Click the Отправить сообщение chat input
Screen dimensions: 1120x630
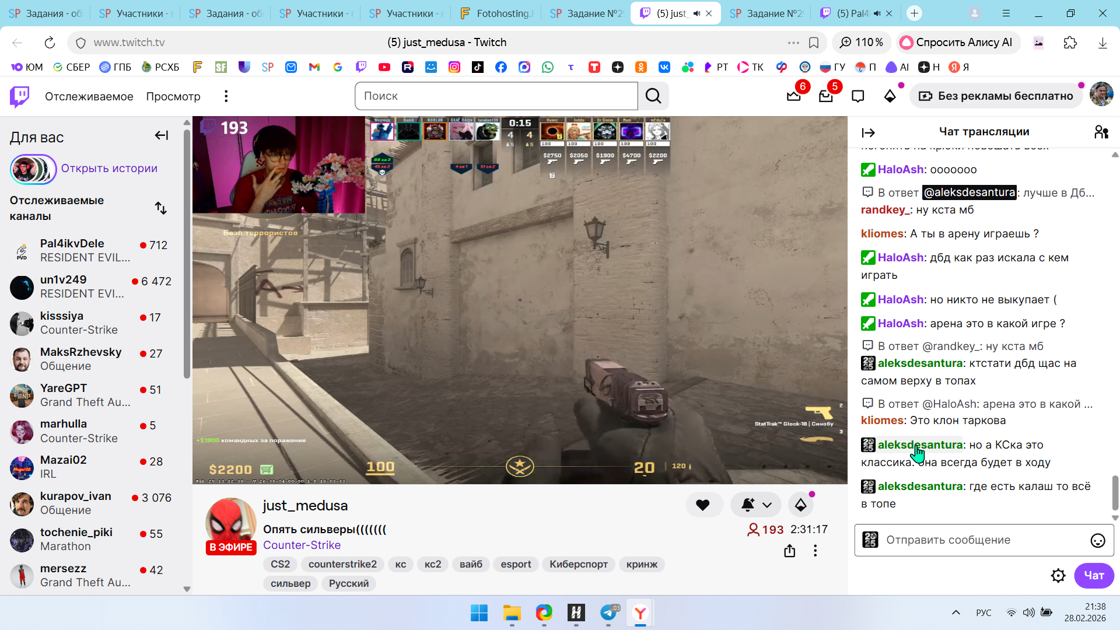[980, 540]
